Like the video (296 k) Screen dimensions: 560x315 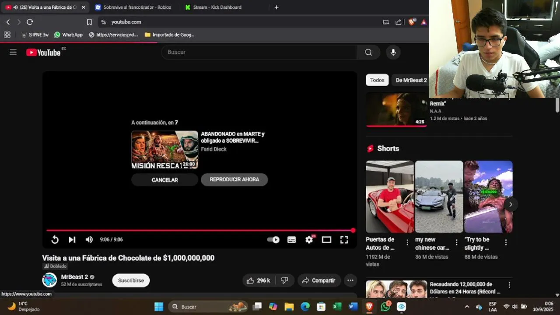[x=258, y=280]
